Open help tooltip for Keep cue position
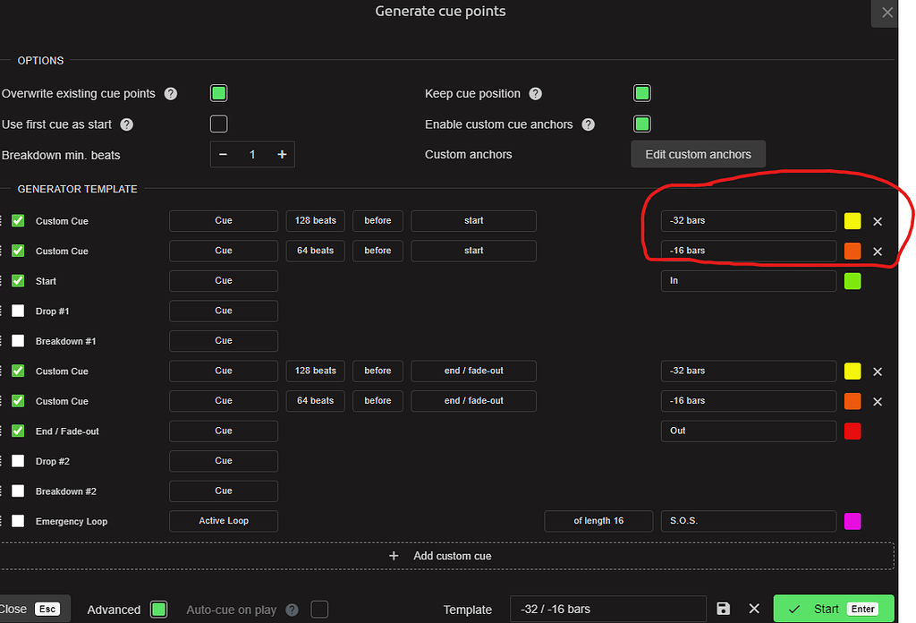 tap(535, 93)
